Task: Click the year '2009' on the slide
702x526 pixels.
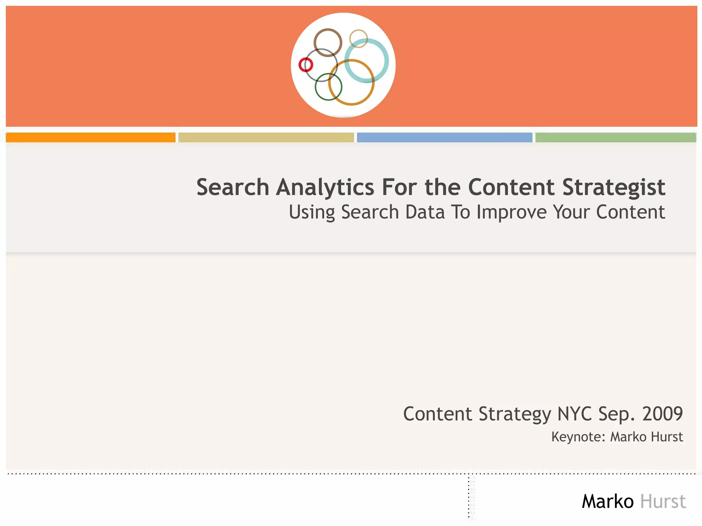Action: pyautogui.click(x=662, y=414)
